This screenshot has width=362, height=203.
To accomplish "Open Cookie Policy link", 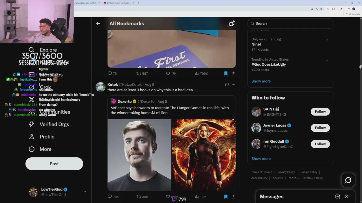I will (309, 172).
